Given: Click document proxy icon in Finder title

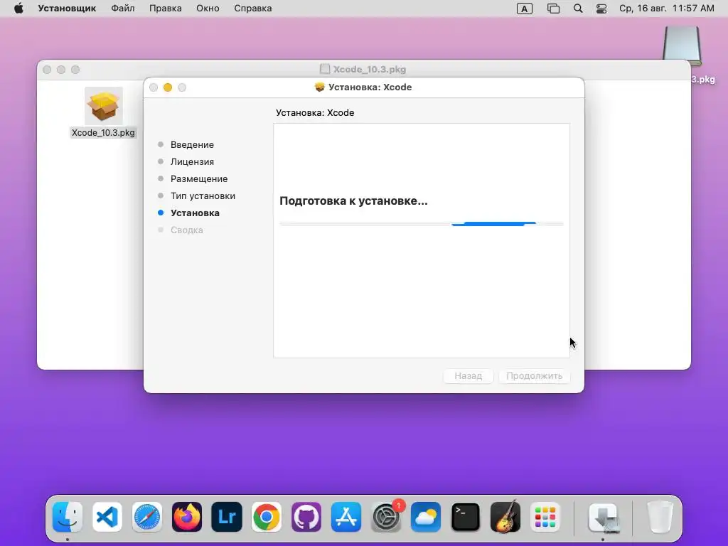Looking at the screenshot, I should [325, 69].
